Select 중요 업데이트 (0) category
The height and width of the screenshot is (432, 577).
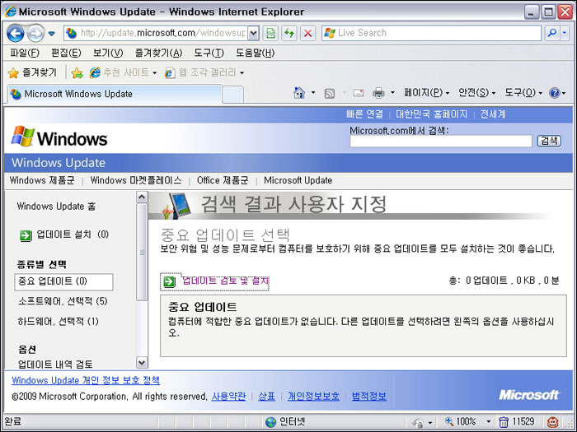click(x=63, y=281)
